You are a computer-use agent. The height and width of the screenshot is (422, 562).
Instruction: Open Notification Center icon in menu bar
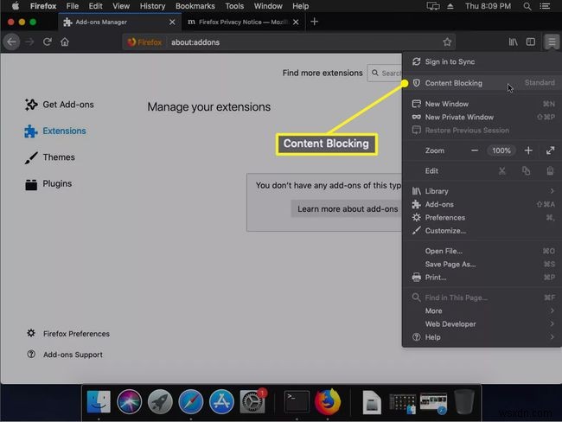pos(546,6)
